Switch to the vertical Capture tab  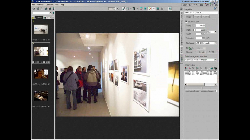coord(182,16)
